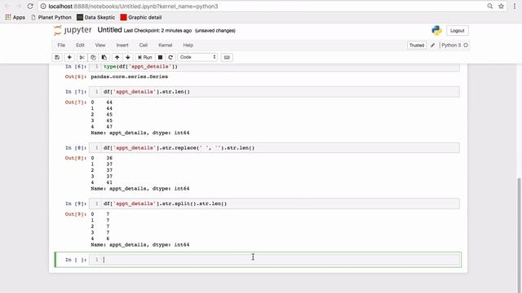Select cell 7 with str.len() code
The height and width of the screenshot is (293, 522).
(274, 92)
